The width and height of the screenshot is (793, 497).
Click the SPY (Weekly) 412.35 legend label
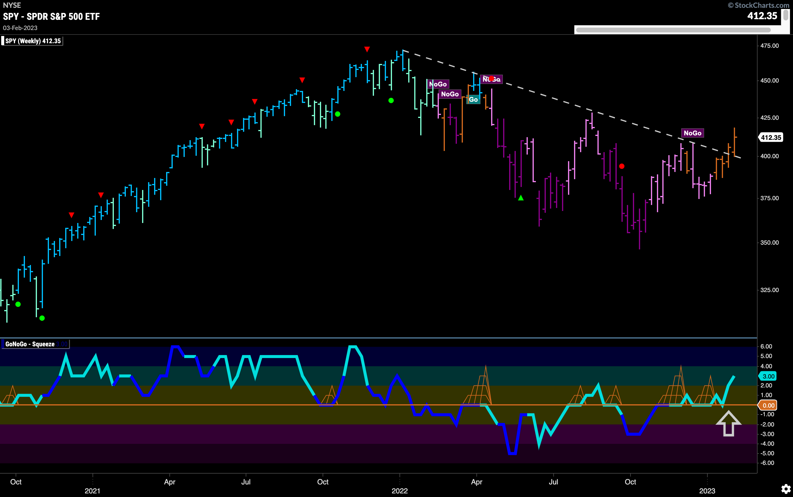click(32, 41)
